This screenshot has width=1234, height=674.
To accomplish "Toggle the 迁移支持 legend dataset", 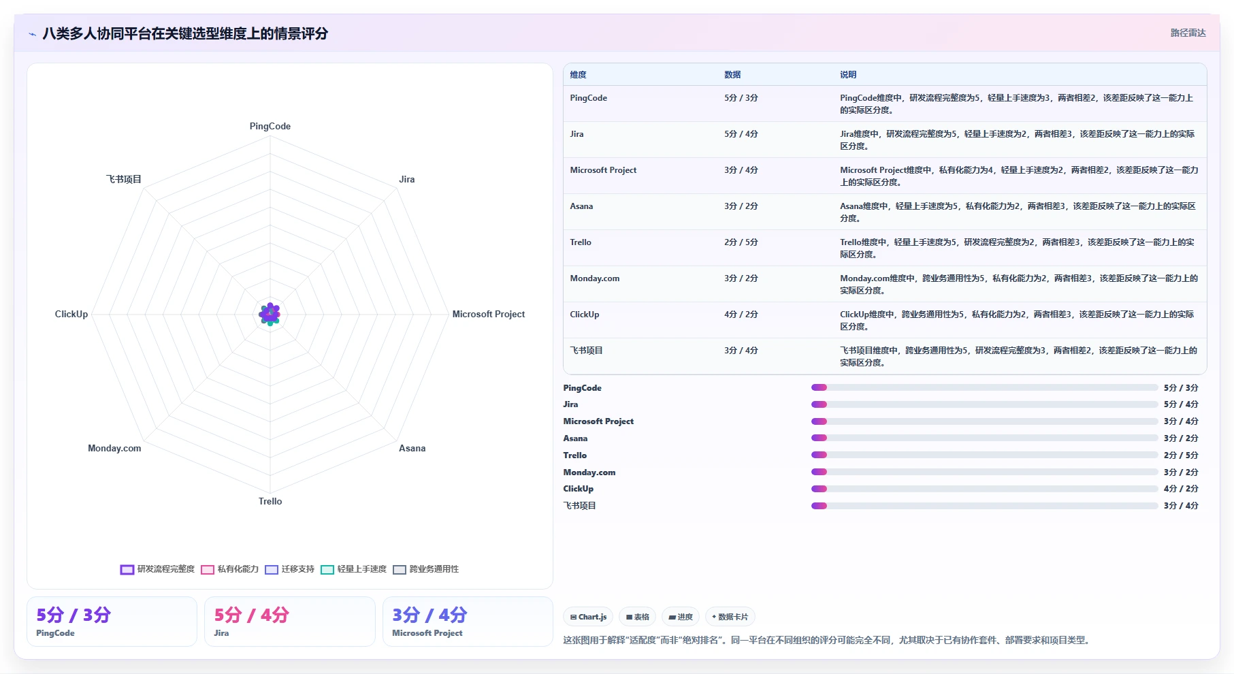I will [290, 569].
